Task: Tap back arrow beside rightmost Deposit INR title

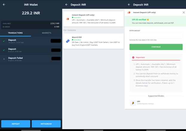Action: click(x=129, y=4)
